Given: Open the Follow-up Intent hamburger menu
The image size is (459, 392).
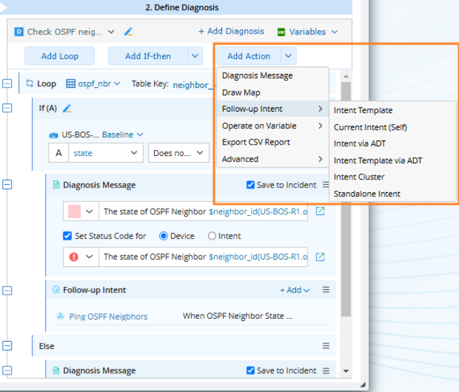Looking at the screenshot, I should [x=326, y=290].
